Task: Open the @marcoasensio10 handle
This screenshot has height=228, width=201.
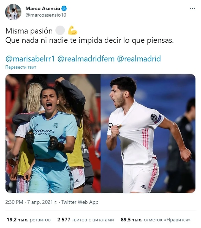Action: point(46,15)
